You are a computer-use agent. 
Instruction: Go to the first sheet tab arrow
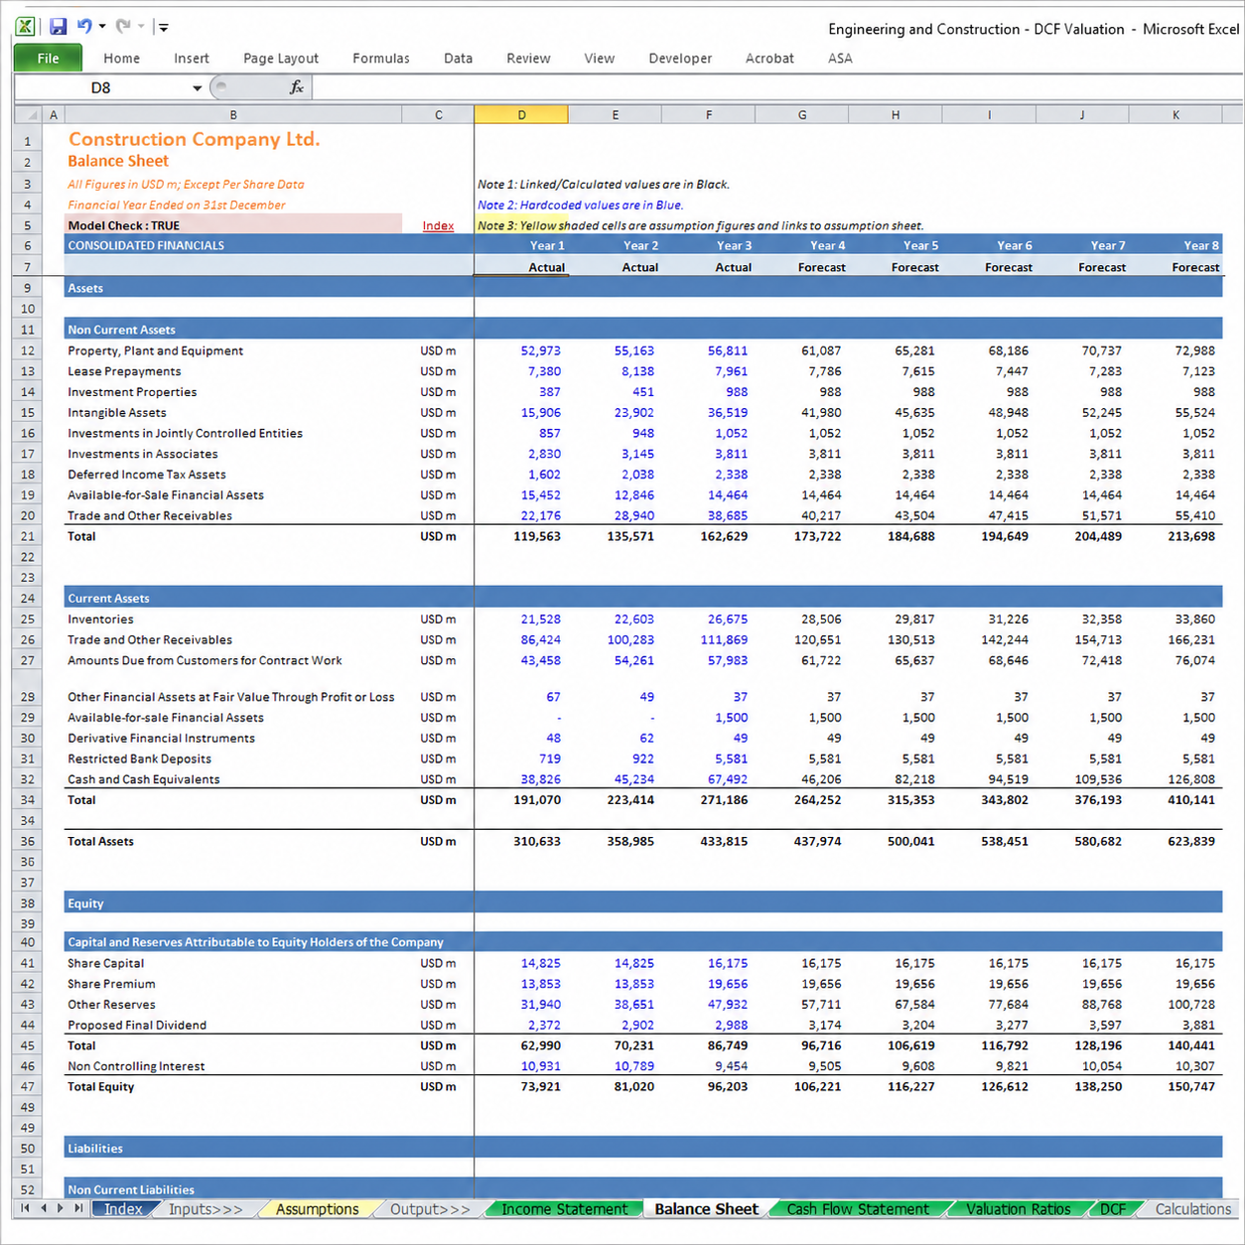coord(25,1208)
